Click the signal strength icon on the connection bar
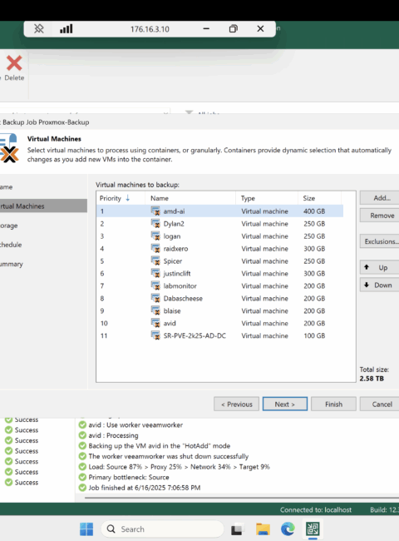Viewport: 399px width, 541px height. (66, 28)
